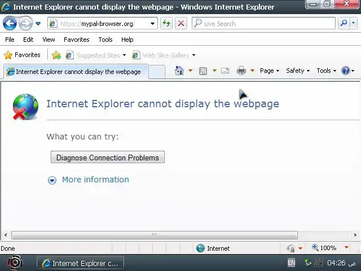Open the Tools menu in menu bar

click(x=105, y=40)
